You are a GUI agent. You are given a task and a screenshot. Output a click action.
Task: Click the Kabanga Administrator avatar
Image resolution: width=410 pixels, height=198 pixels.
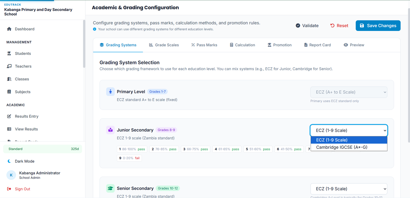point(11,175)
